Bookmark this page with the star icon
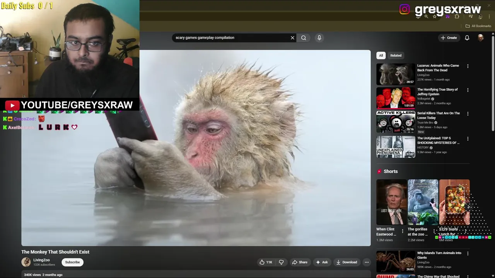This screenshot has width=495, height=278. click(x=435, y=17)
